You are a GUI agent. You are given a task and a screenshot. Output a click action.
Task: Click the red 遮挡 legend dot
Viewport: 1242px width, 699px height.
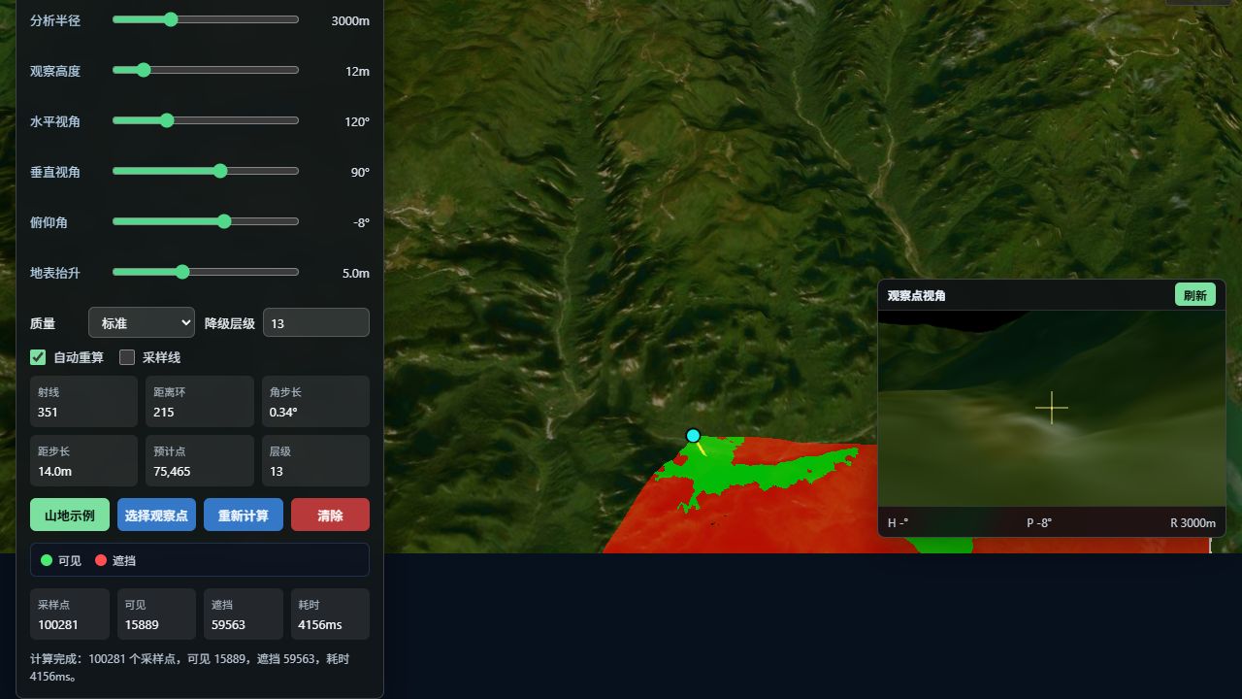tap(101, 560)
